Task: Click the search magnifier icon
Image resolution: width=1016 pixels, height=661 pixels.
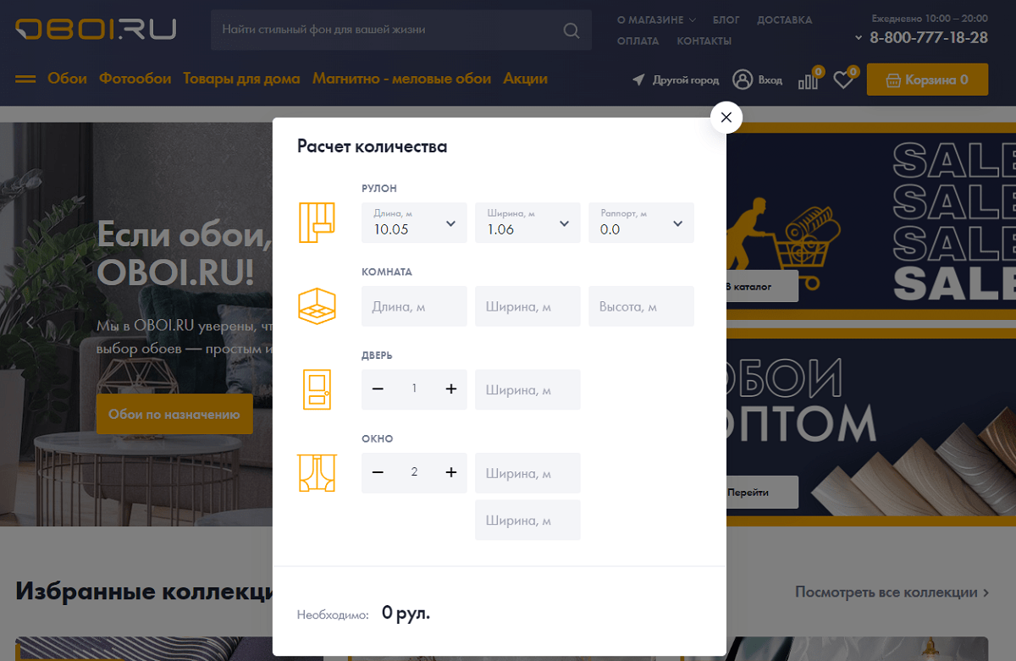Action: click(571, 30)
